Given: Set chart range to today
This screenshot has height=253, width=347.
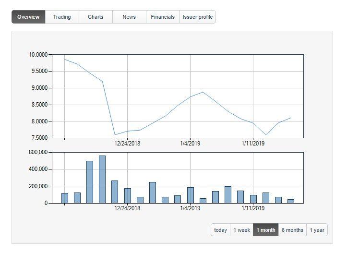Looking at the screenshot, I should 220,230.
